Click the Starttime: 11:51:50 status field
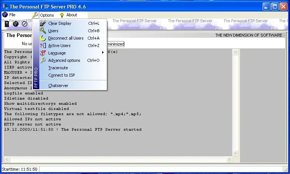This screenshot has height=174, width=290. point(20,169)
